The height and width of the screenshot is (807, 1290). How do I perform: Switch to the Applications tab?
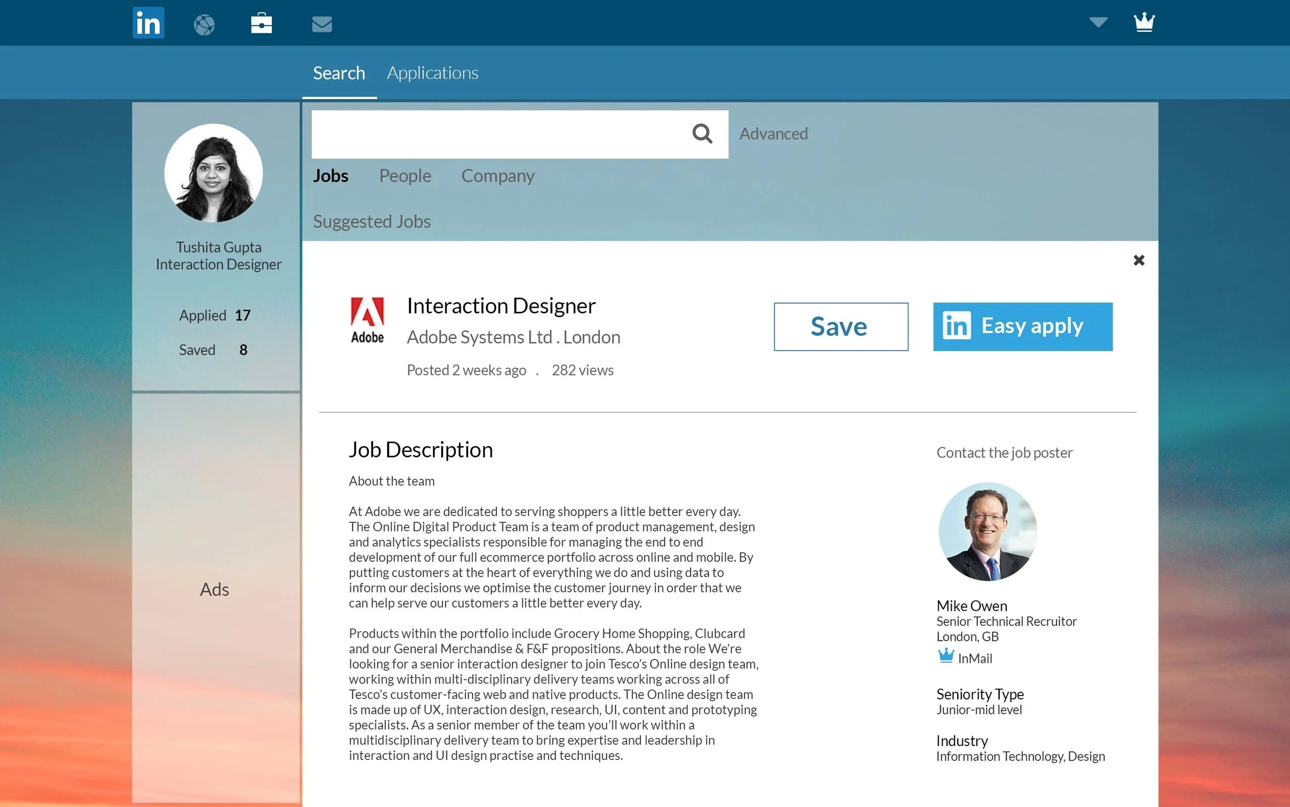coord(432,73)
